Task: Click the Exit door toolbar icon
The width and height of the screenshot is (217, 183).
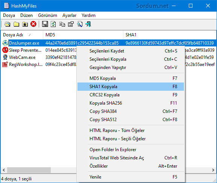Action: 88,24
